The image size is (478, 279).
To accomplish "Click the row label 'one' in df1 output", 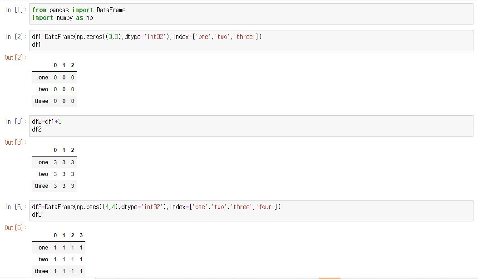I will 43,78.
